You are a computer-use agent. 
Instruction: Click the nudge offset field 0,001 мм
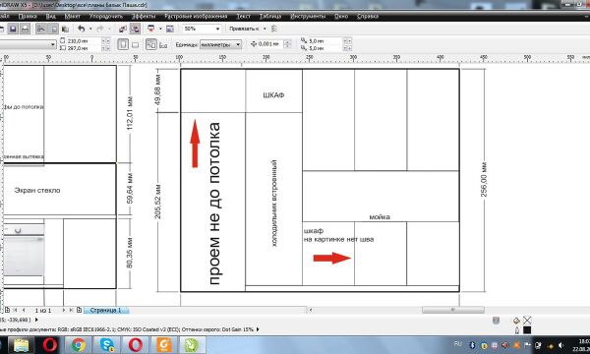pos(269,44)
